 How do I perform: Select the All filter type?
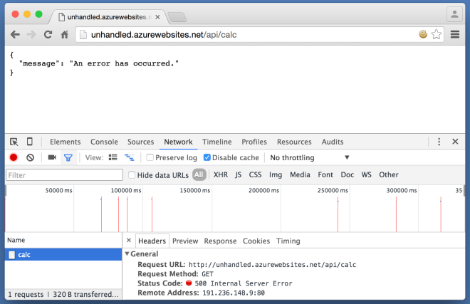click(x=199, y=175)
